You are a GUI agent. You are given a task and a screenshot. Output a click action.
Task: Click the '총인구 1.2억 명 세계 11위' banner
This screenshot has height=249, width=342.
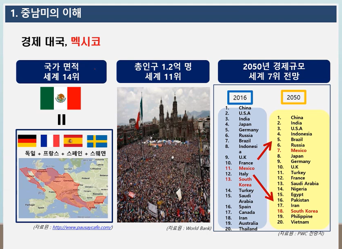coord(163,72)
